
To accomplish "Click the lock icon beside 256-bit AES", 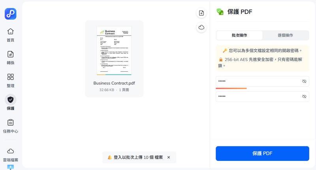I will pyautogui.click(x=221, y=60).
